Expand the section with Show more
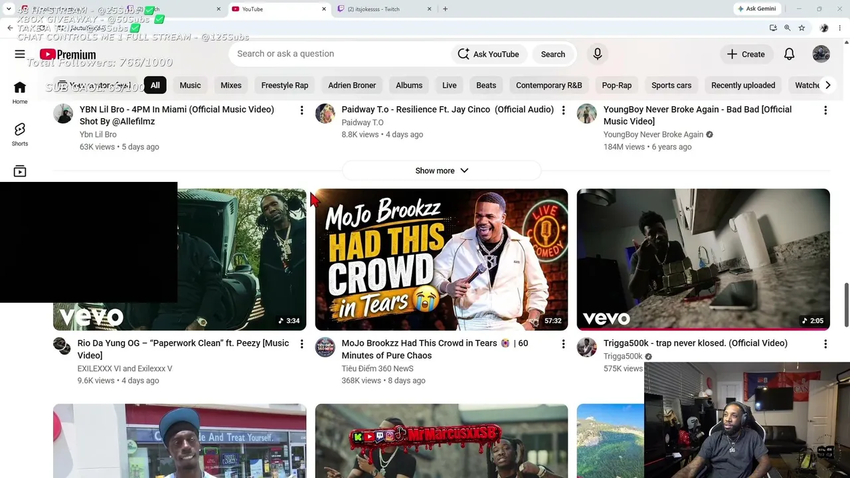 (x=442, y=171)
